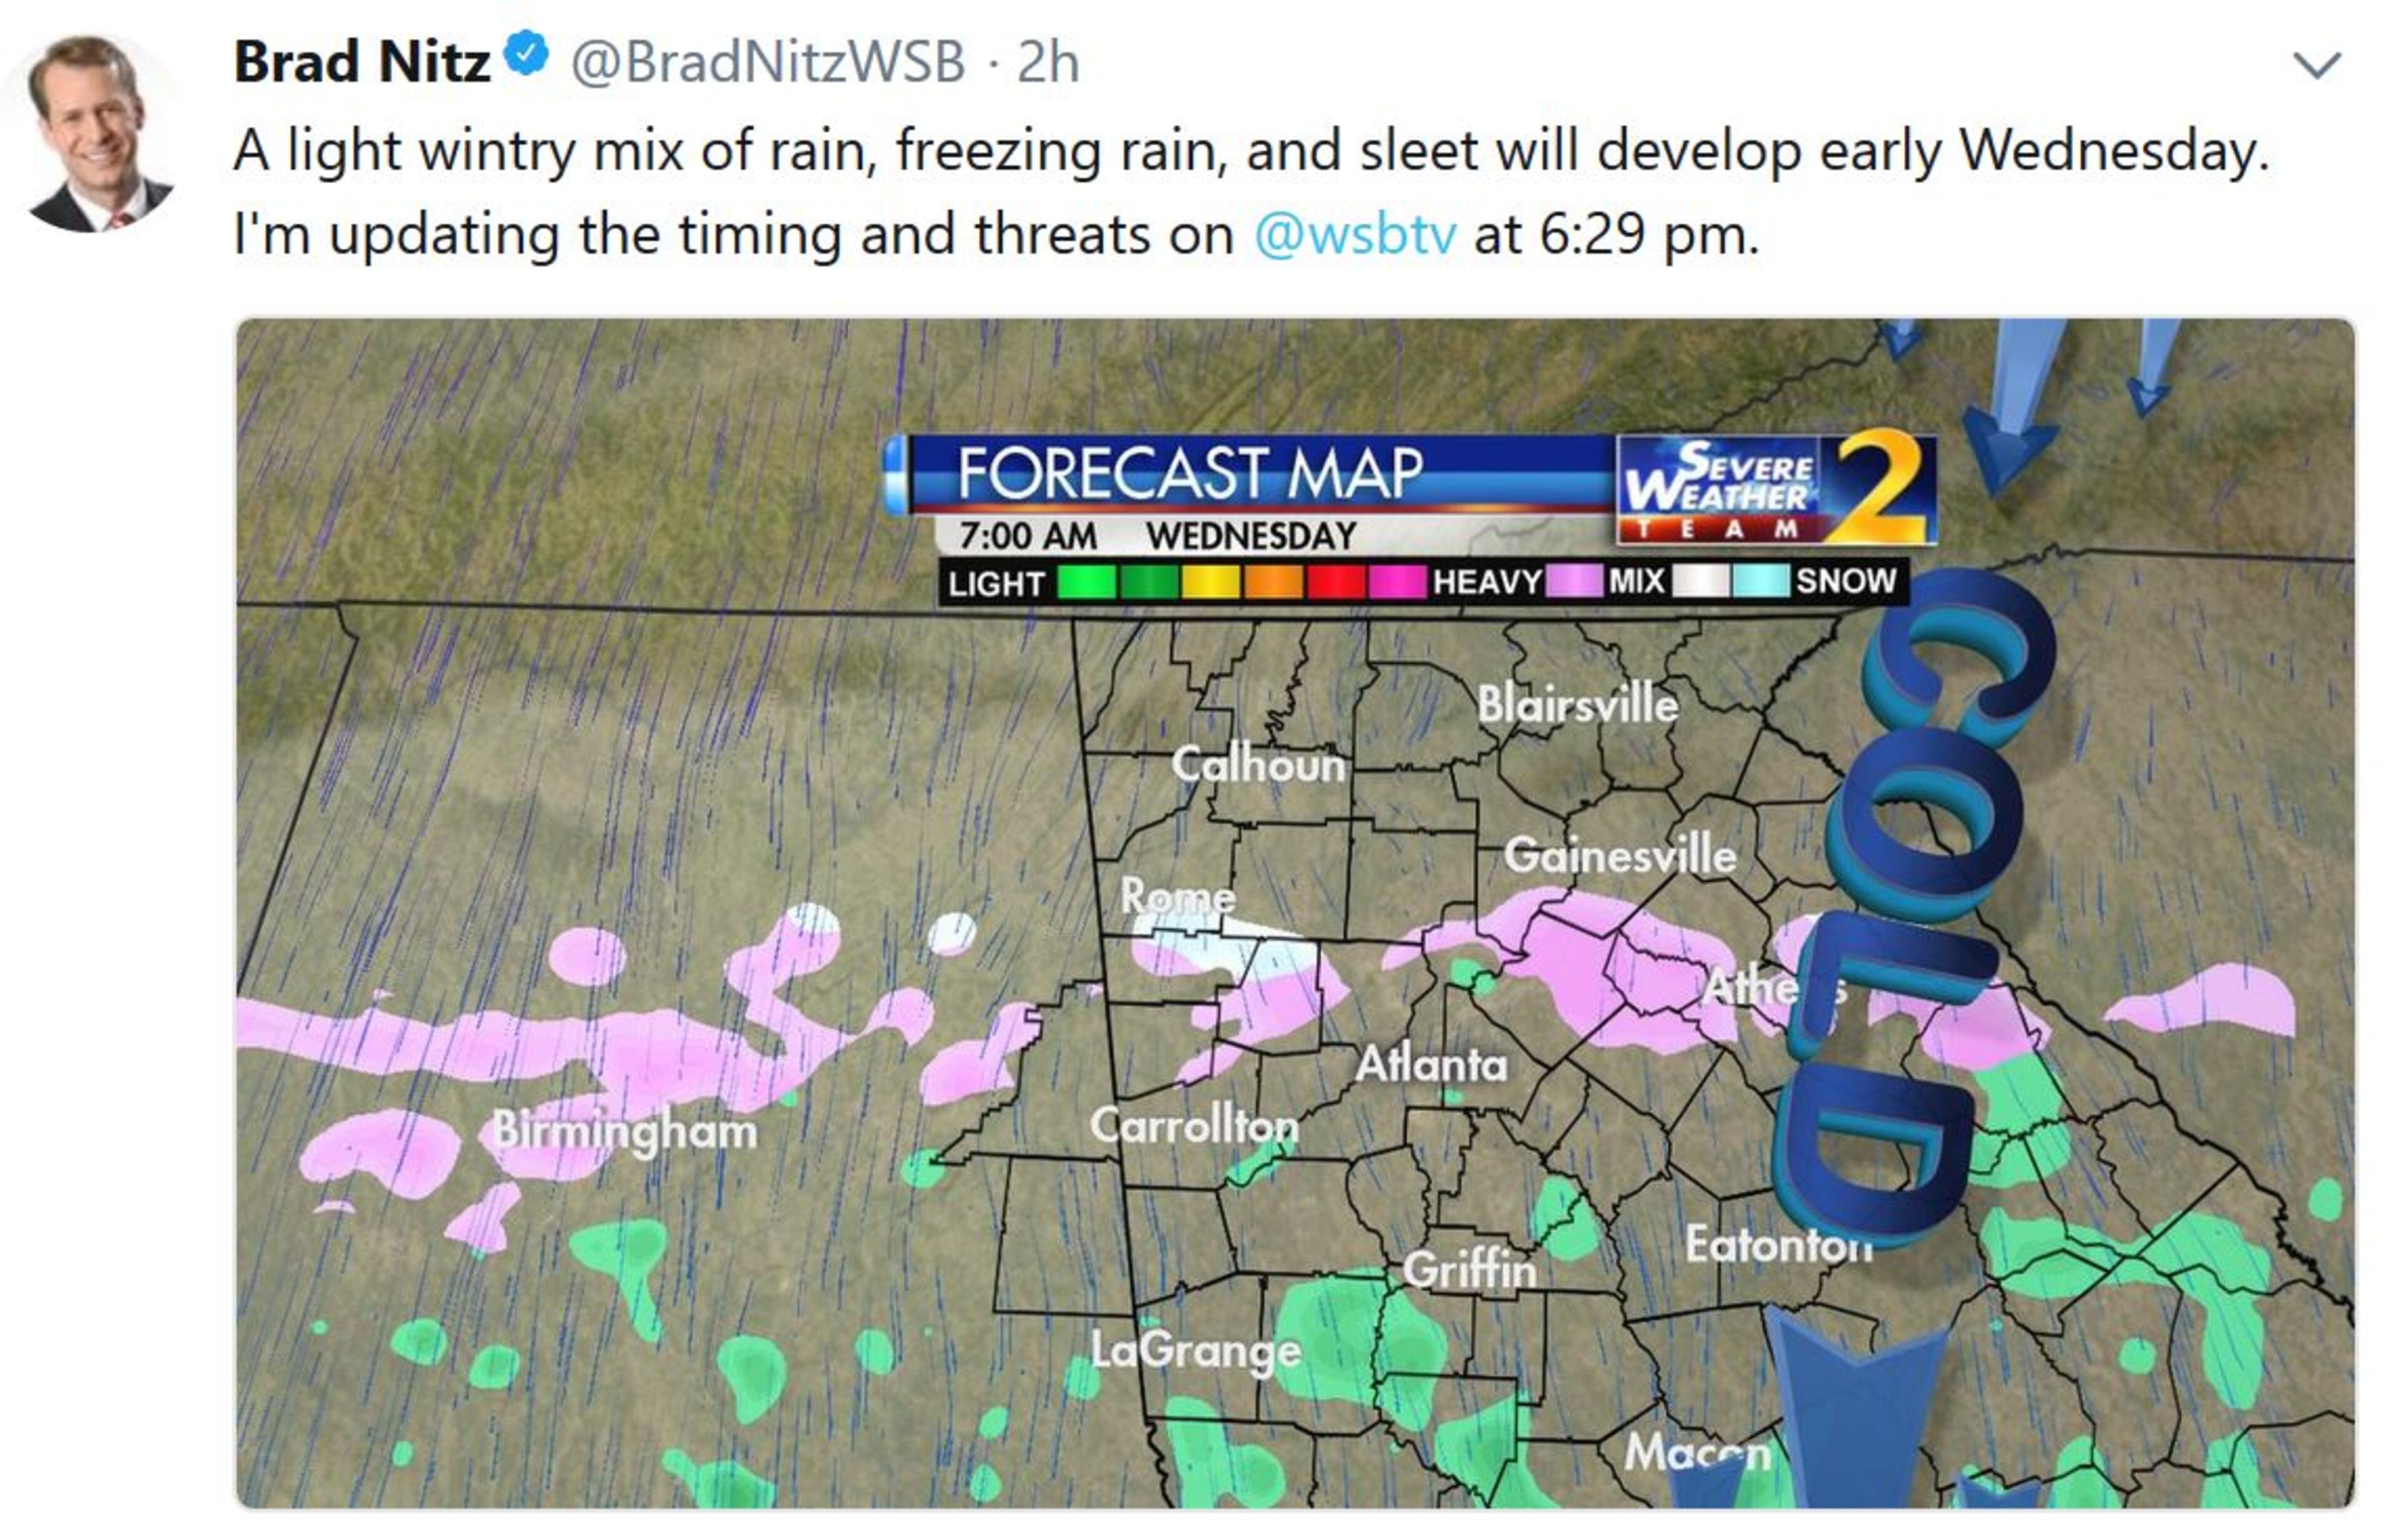2401x1540 pixels.
Task: Click the FORECAST MAP title banner
Action: pos(1190,473)
